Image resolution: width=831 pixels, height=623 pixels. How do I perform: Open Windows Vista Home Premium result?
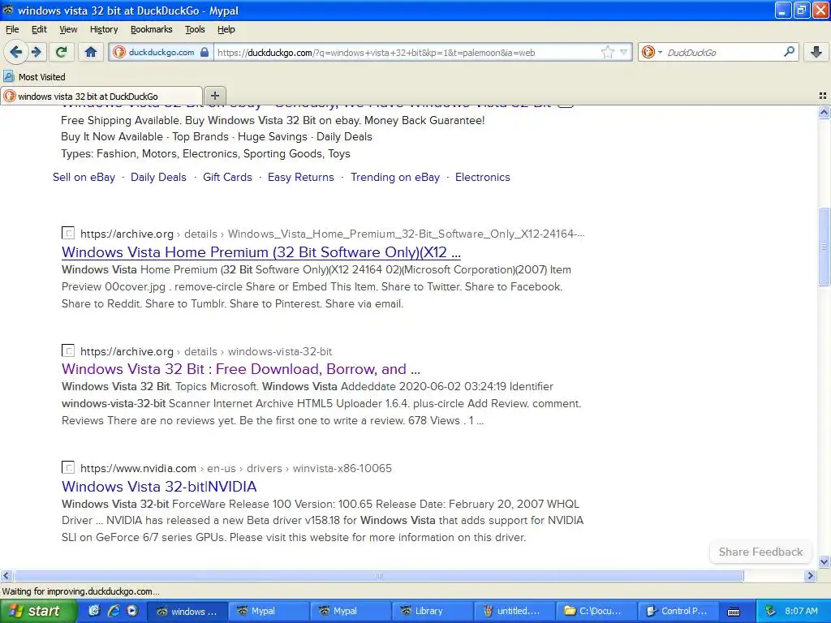(x=260, y=252)
